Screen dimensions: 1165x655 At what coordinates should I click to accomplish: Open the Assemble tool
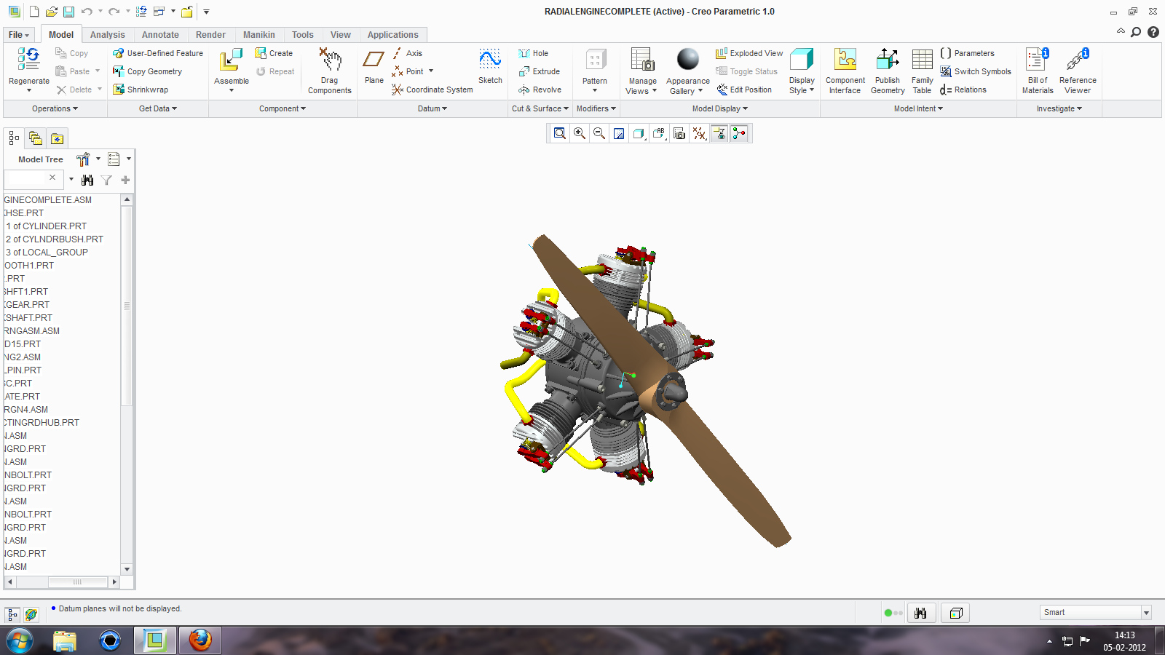pyautogui.click(x=232, y=60)
